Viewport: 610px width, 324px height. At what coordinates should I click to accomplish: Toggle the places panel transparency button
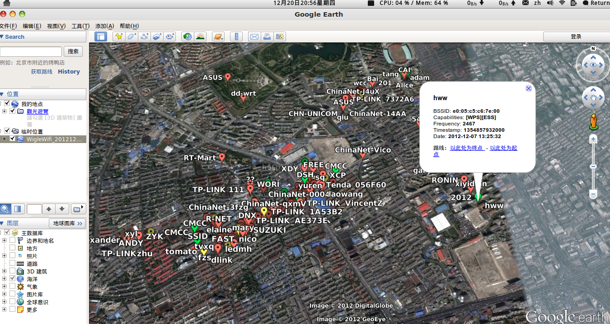pos(18,209)
